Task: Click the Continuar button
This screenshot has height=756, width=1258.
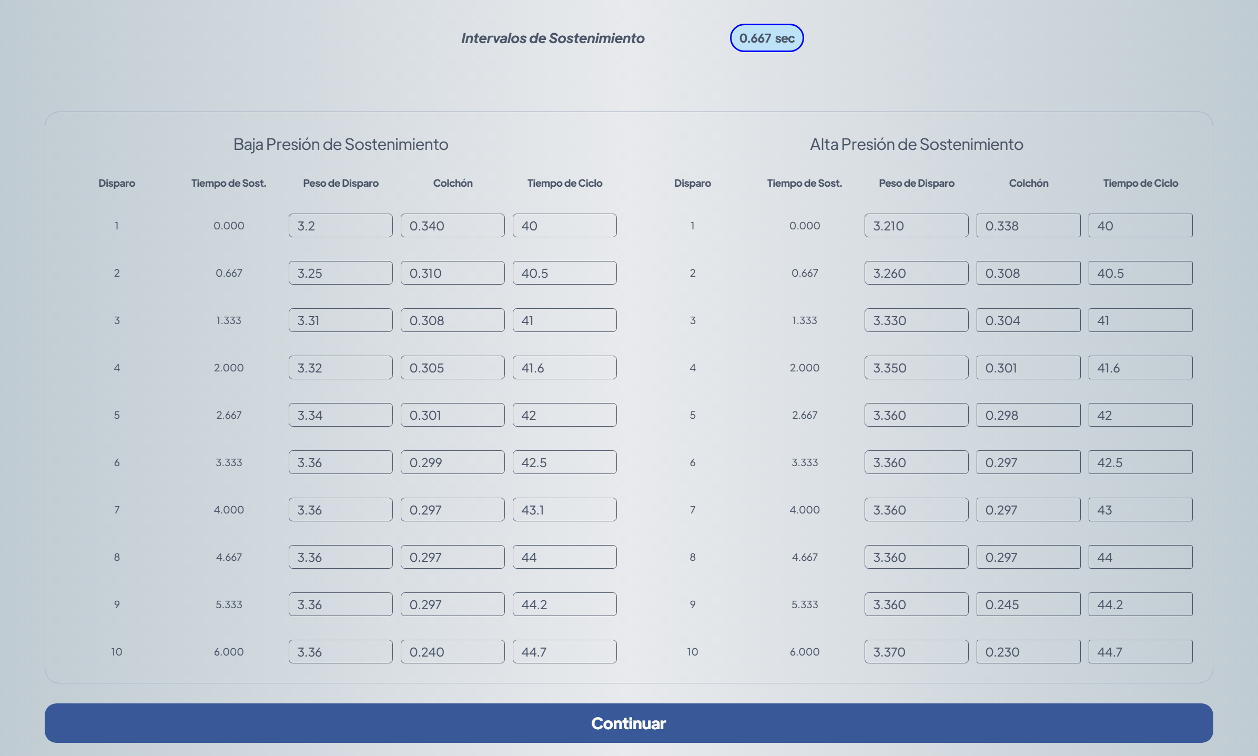Action: pyautogui.click(x=628, y=723)
